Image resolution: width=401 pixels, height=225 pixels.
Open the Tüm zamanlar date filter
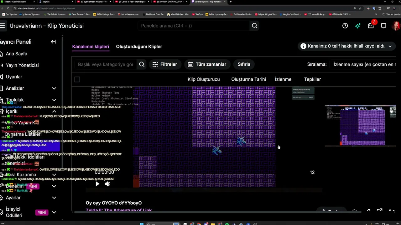click(x=207, y=64)
